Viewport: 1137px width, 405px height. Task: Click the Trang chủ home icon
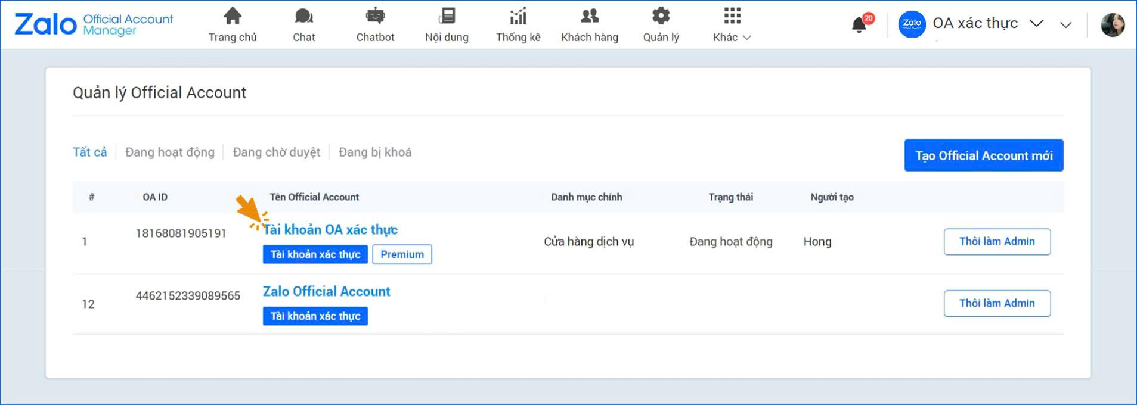point(233,16)
